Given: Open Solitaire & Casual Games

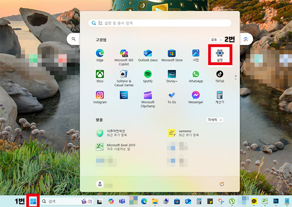Looking at the screenshot, I should (x=124, y=78).
